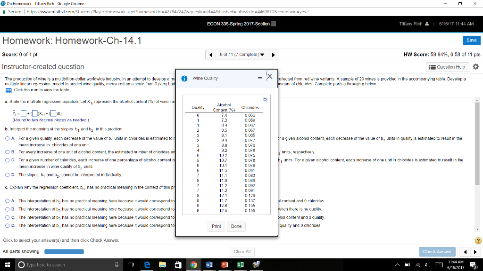This screenshot has width=483, height=271.
Task: Open Microsoft Word from the taskbar
Action: 208,264
